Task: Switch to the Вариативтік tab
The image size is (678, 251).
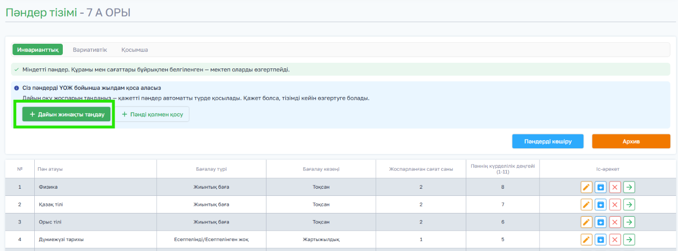Action: click(90, 50)
